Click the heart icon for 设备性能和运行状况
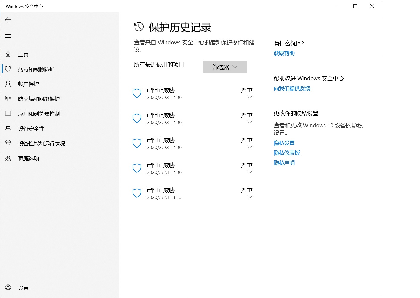 pyautogui.click(x=8, y=143)
